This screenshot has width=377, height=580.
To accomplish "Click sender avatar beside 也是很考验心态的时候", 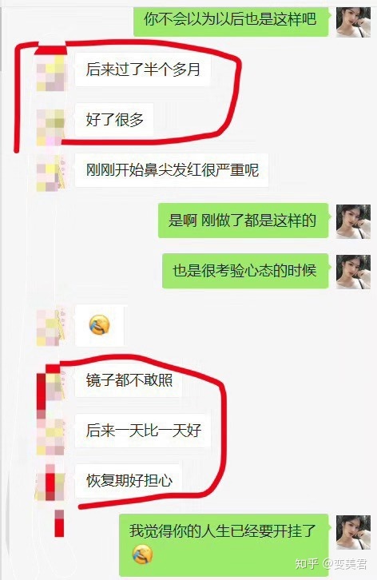I will tap(353, 272).
